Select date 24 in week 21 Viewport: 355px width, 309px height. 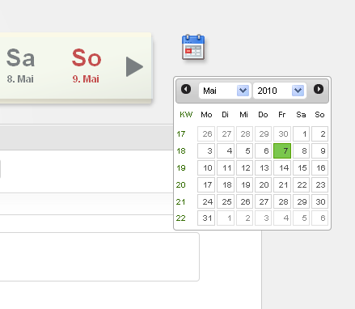[x=206, y=201]
